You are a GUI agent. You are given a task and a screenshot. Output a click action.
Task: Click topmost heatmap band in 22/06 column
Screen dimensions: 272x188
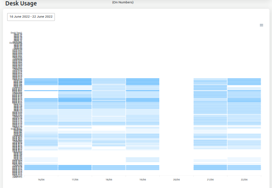click(244, 79)
